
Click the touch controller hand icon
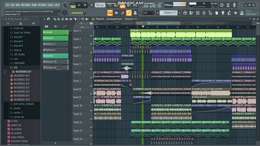[236, 13]
